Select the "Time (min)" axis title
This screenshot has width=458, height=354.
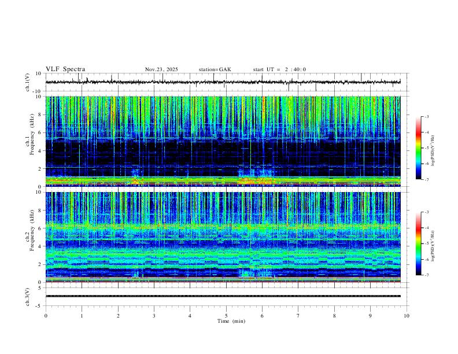click(x=231, y=321)
